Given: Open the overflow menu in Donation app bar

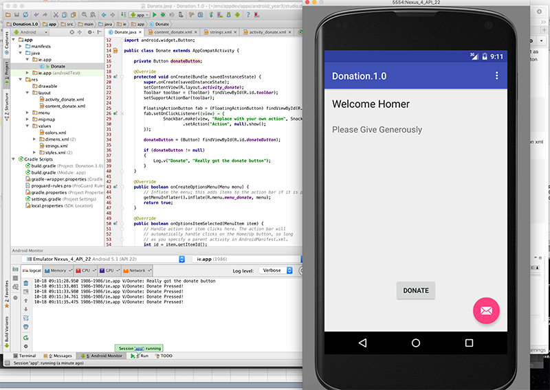Looking at the screenshot, I should 497,76.
